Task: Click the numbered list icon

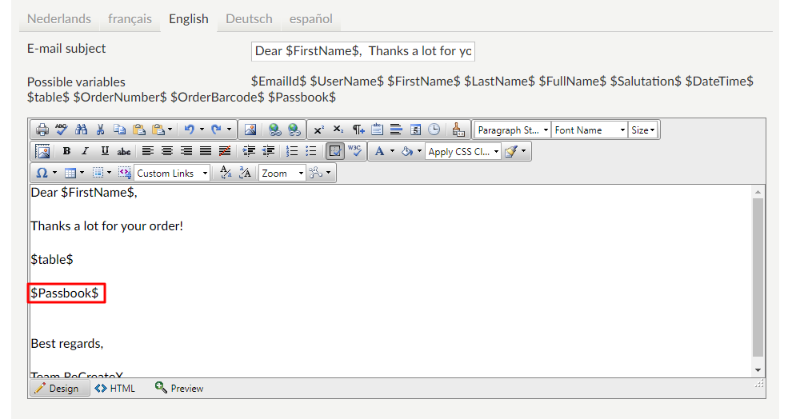Action: [292, 151]
